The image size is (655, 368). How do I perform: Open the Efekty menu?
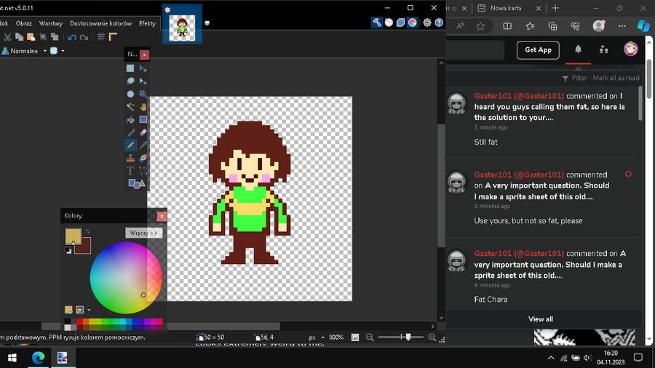[147, 23]
